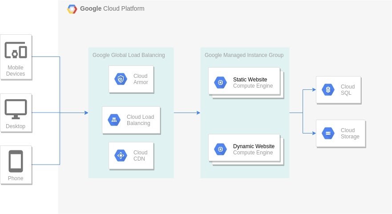Select the Mobile Devices icon
The width and height of the screenshot is (392, 214).
click(16, 50)
